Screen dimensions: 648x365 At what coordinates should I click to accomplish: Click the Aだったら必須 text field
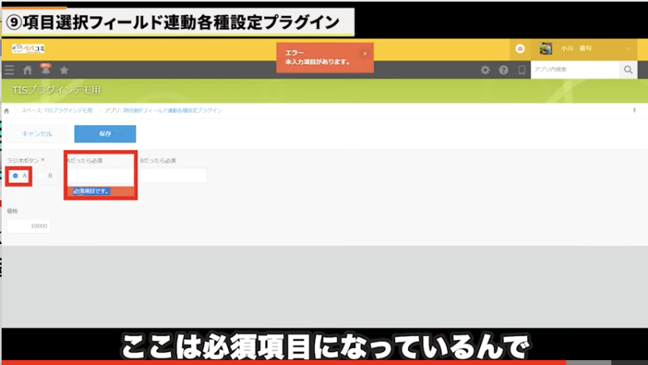click(100, 175)
